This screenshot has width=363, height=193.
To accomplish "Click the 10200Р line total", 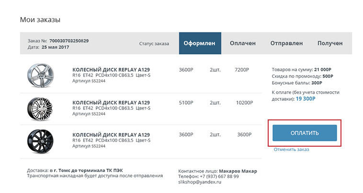I will [245, 102].
